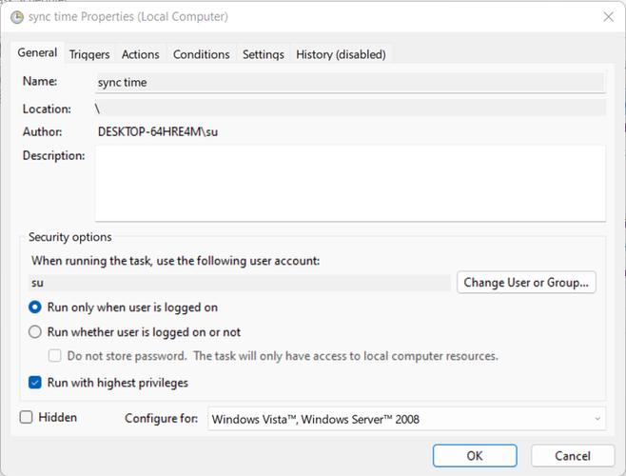Click the user account field showing su
626x476 pixels.
pyautogui.click(x=238, y=283)
